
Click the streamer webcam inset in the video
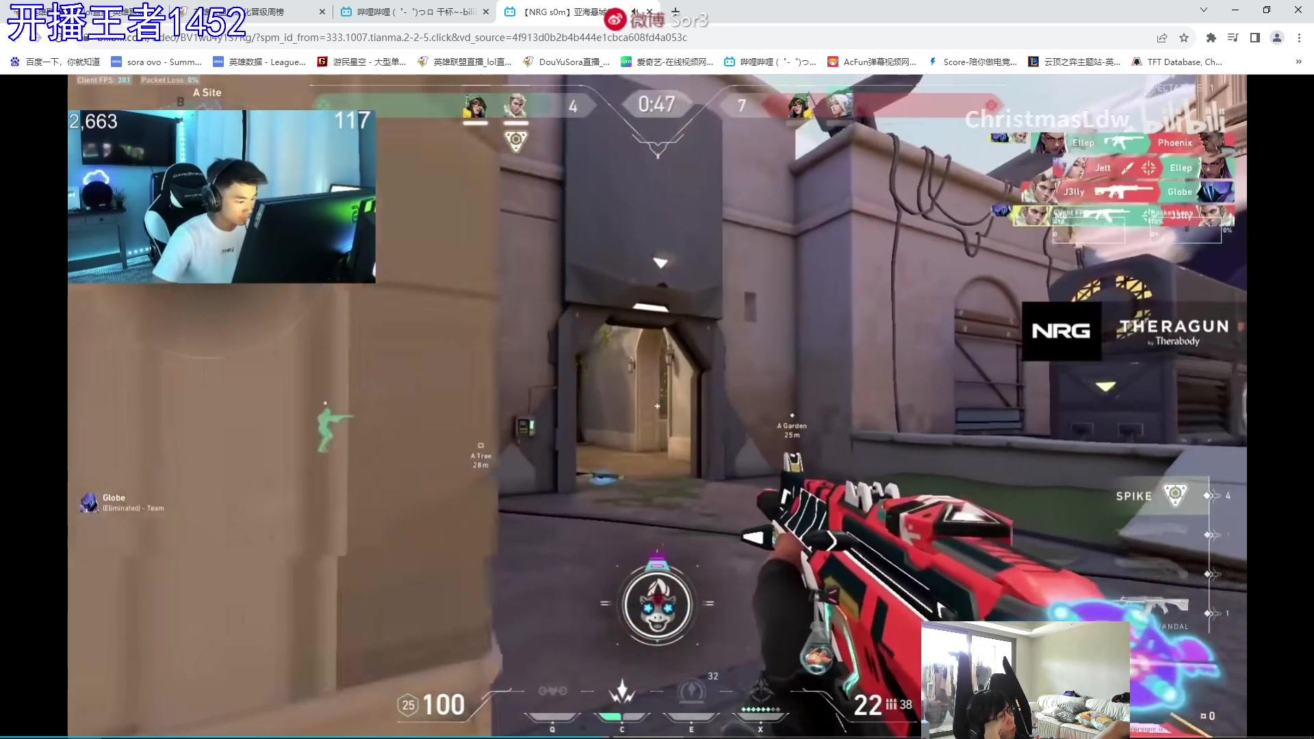click(x=221, y=196)
